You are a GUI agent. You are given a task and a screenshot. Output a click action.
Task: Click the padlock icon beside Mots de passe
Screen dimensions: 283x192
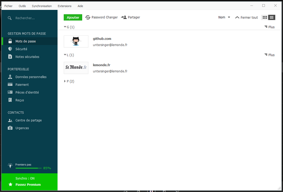pyautogui.click(x=10, y=41)
